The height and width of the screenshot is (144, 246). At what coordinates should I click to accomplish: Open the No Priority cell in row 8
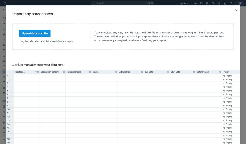(x=231, y=102)
